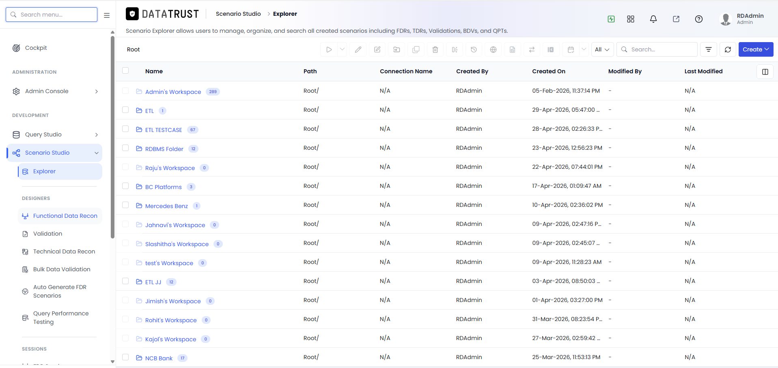Go to Cockpit in the sidebar
Viewport: 778px width, 368px height.
pos(36,48)
